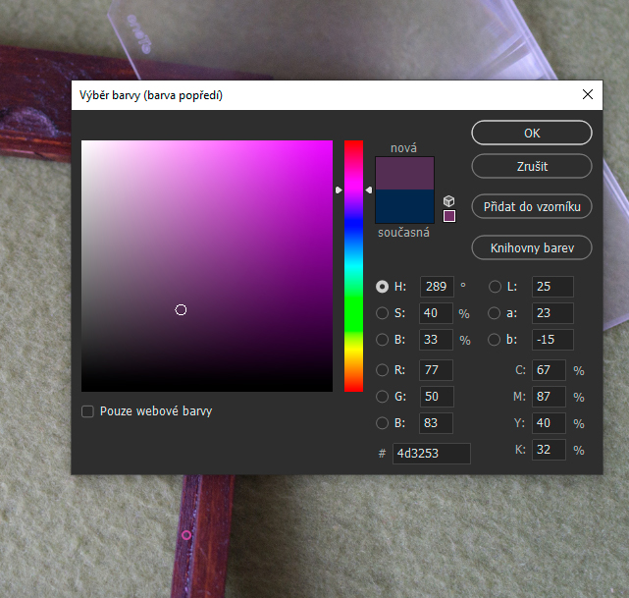Select the R red radio button
629x598 pixels.
pos(382,370)
